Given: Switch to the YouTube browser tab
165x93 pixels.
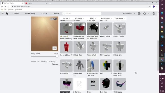Looking at the screenshot, I should tap(36, 3).
